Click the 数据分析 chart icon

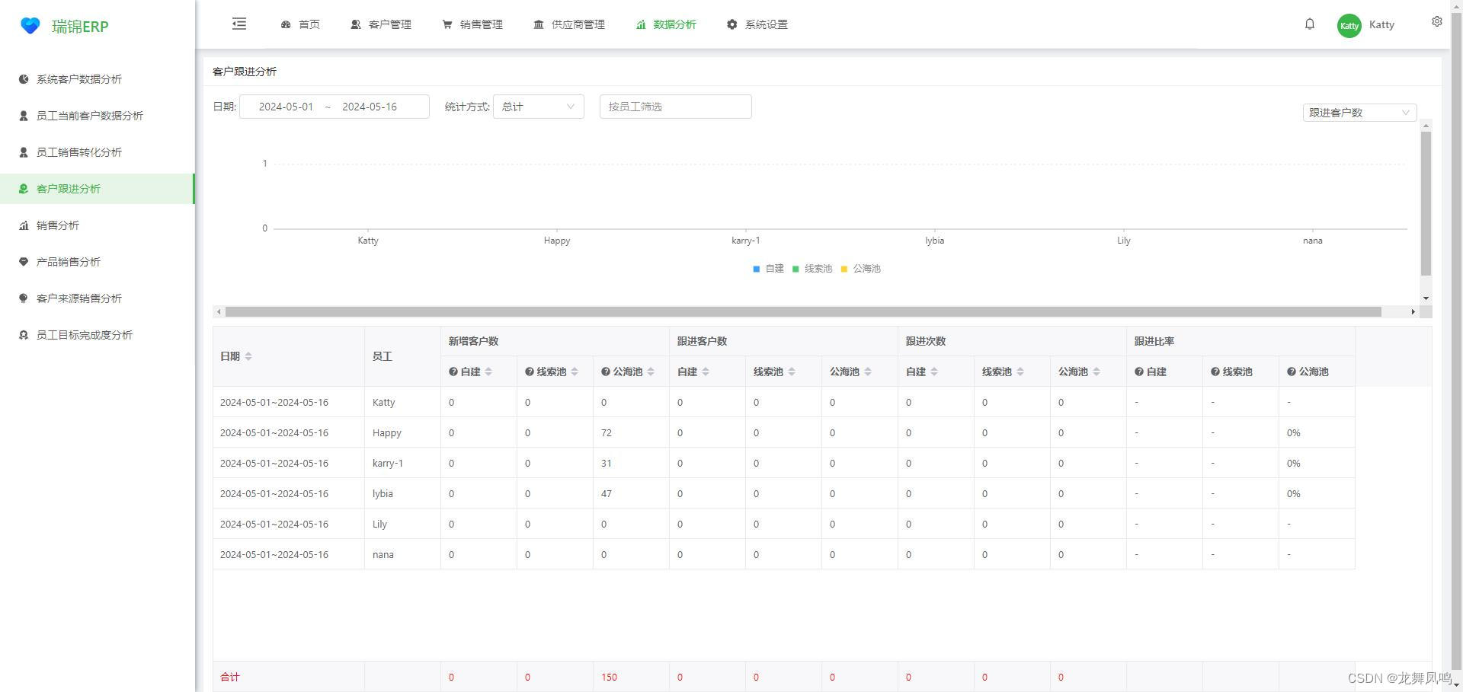[x=641, y=24]
